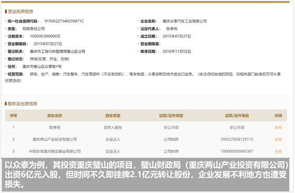Select credit code 91500227346039471C
This screenshot has width=295, height=193.
pyautogui.click(x=64, y=21)
